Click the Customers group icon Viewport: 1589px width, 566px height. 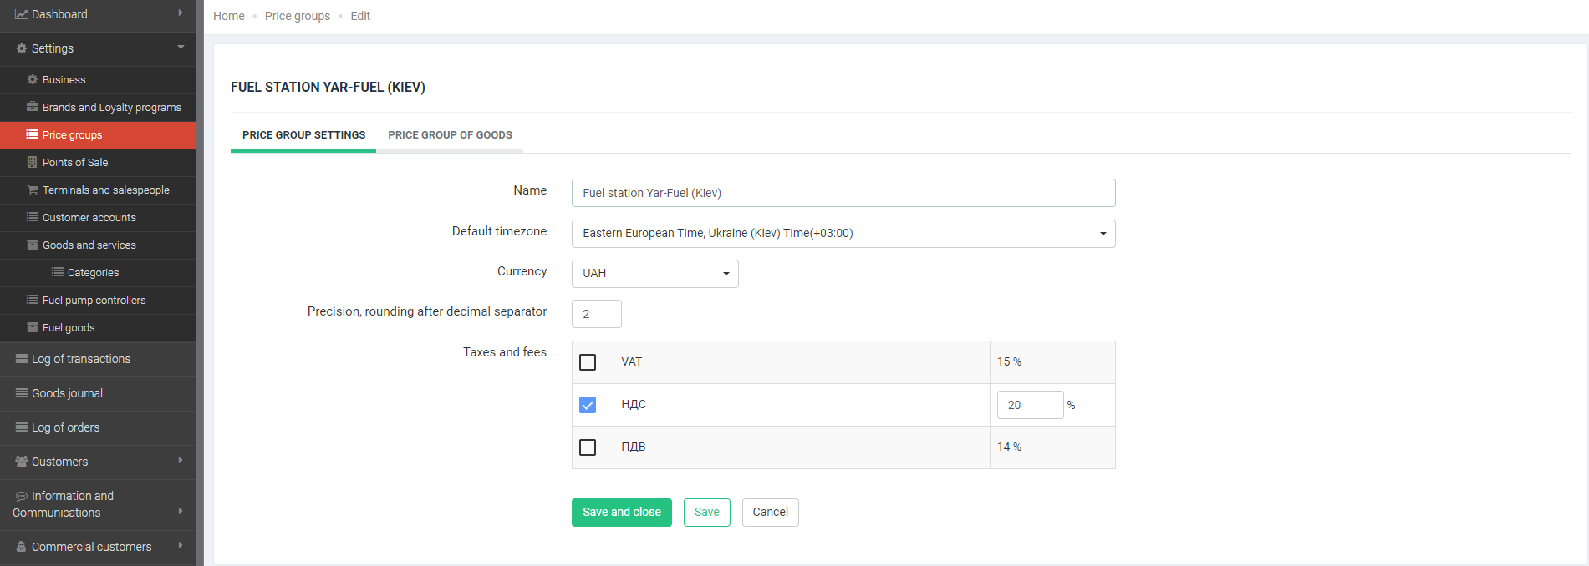(22, 462)
